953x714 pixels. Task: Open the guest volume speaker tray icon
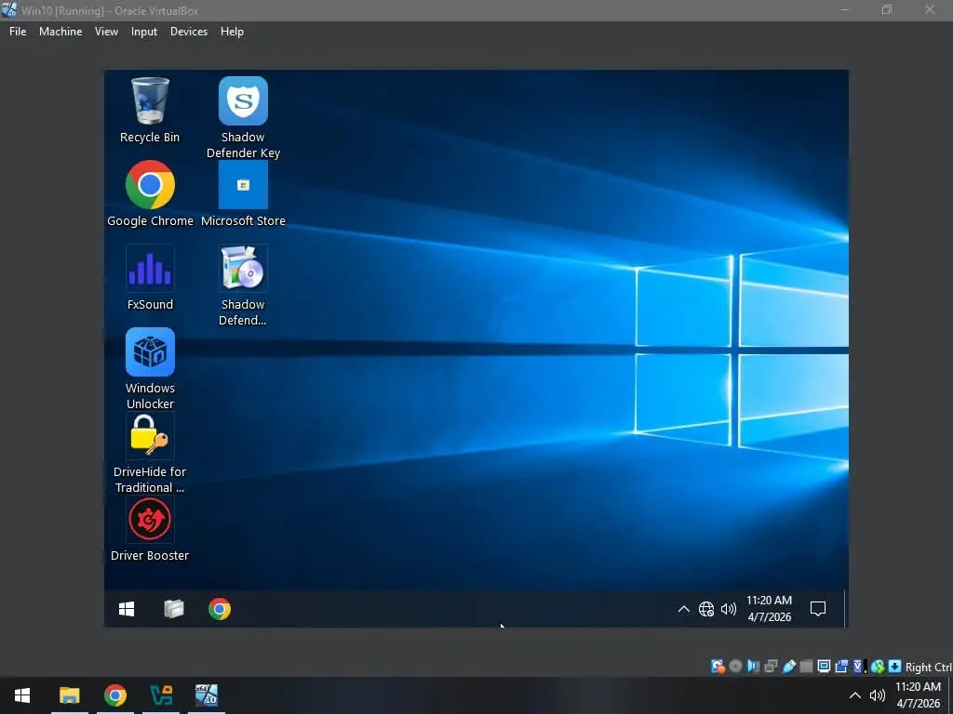click(x=728, y=609)
